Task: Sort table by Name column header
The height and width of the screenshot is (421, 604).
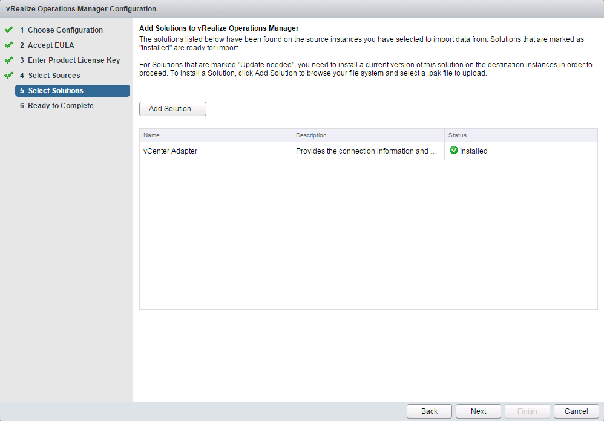Action: (215, 135)
